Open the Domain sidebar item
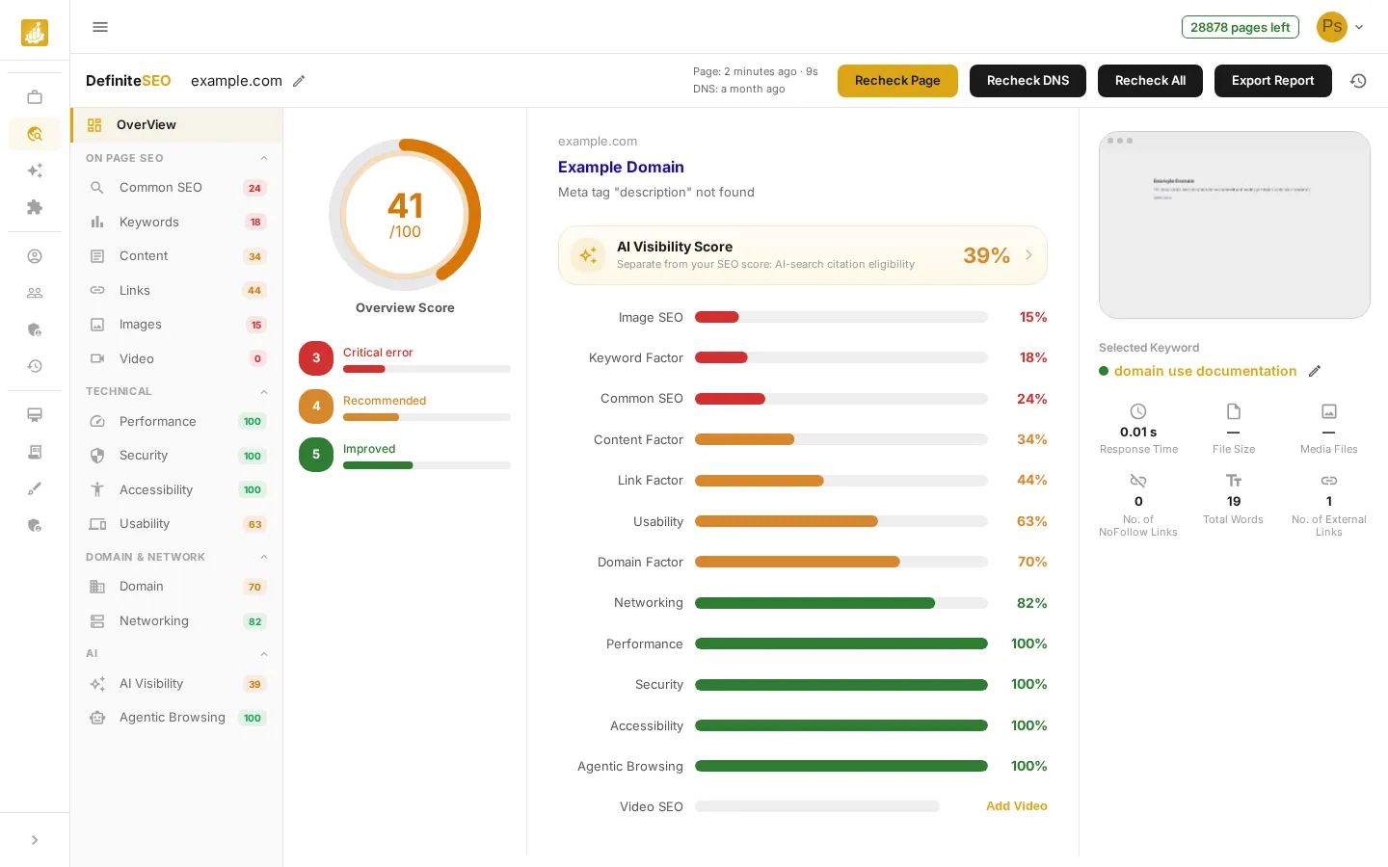The width and height of the screenshot is (1388, 867). tap(176, 587)
